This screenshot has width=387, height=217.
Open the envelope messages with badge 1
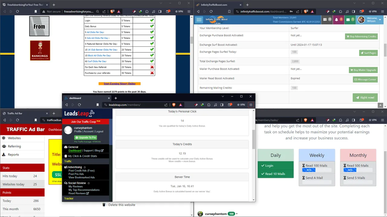point(350,20)
